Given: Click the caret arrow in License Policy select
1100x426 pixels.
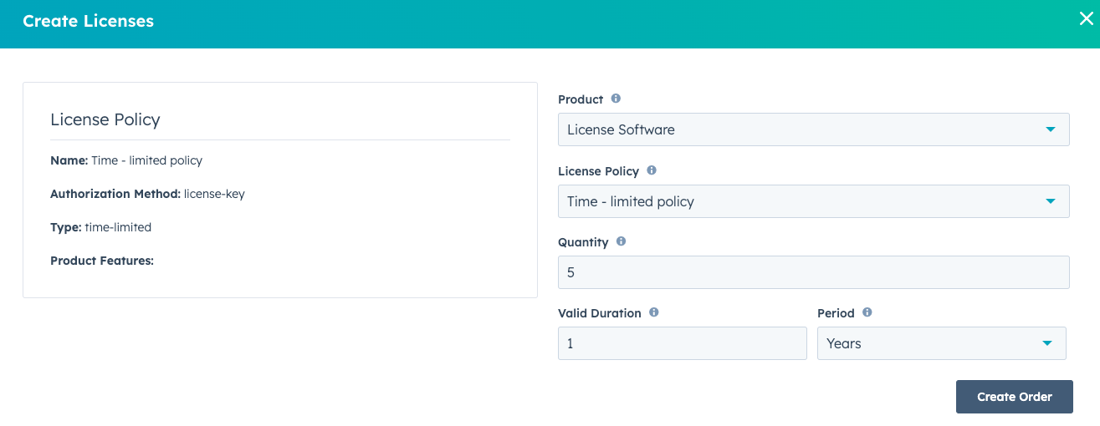Looking at the screenshot, I should click(1050, 201).
